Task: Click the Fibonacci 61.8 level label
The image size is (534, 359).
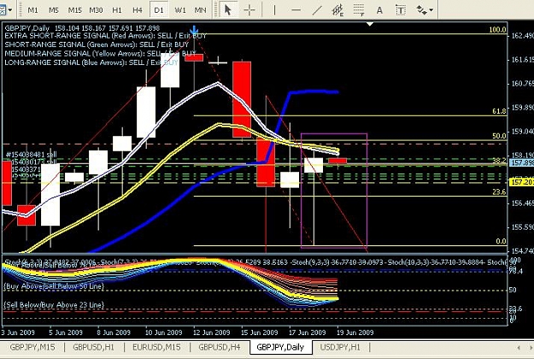Action: 499,111
